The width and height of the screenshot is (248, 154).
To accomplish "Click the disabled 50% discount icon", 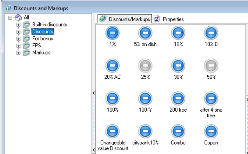I will point(211,66).
